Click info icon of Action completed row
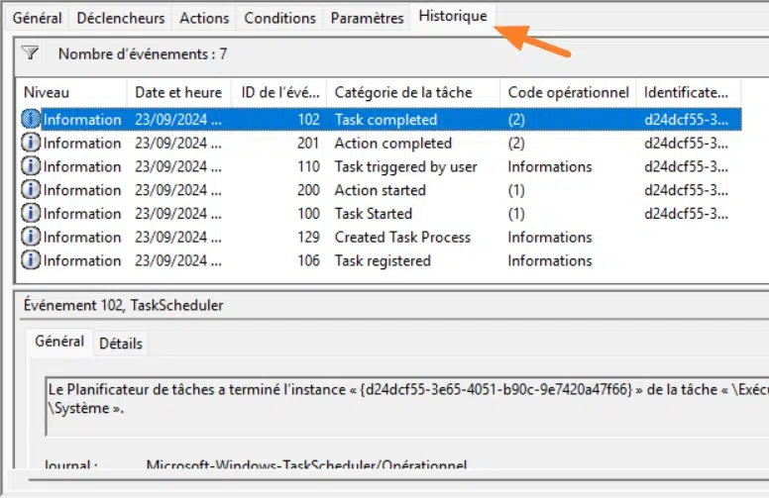Image resolution: width=769 pixels, height=498 pixels. tap(31, 144)
